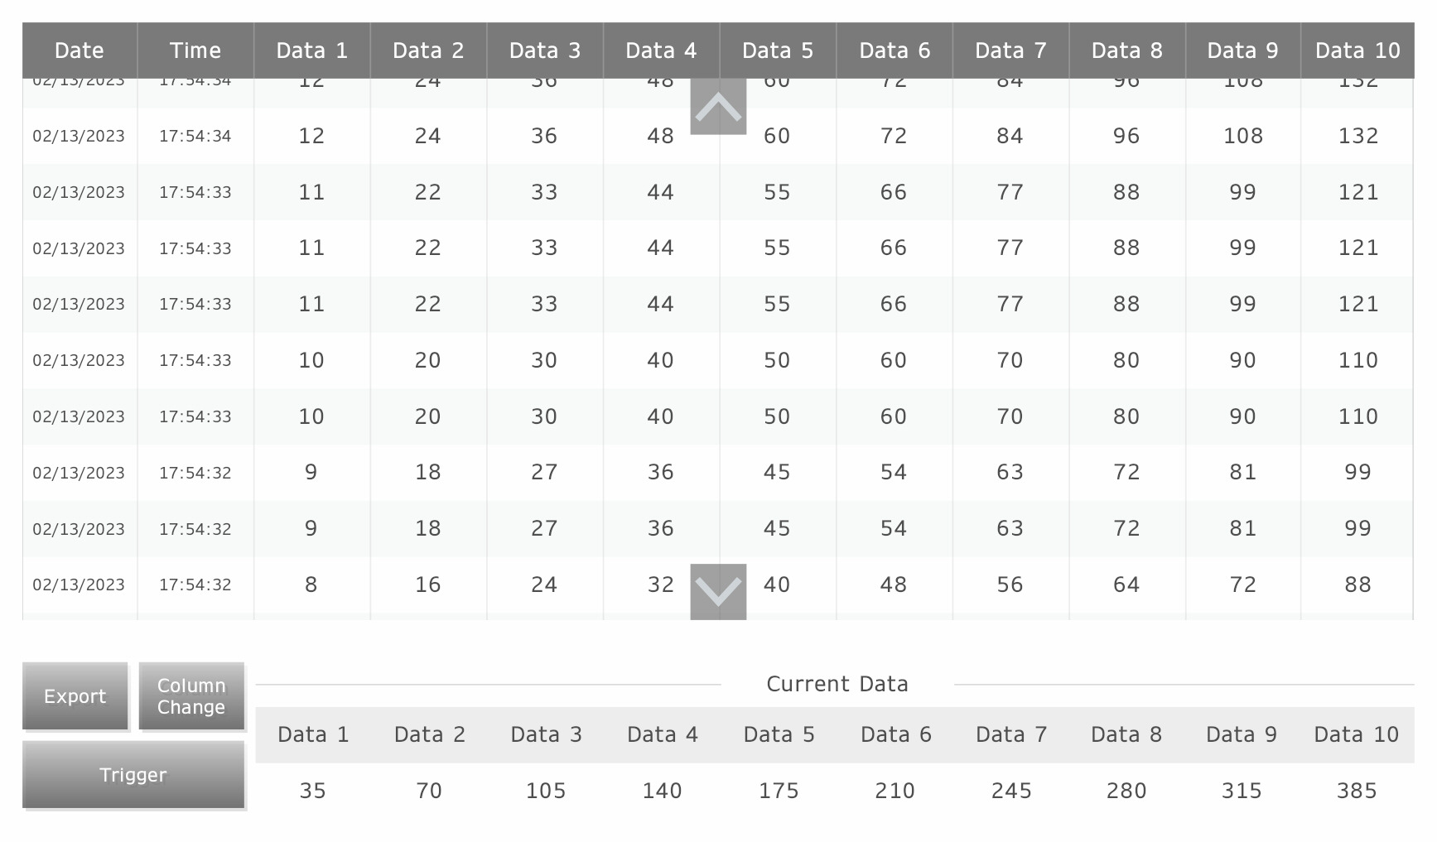Viewport: 1437px width, 842px height.
Task: Click Current Data value 385
Action: coord(1357,791)
